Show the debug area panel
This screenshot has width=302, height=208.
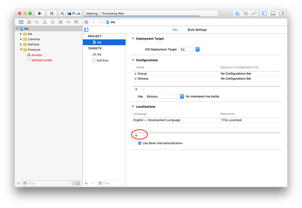coord(273,13)
